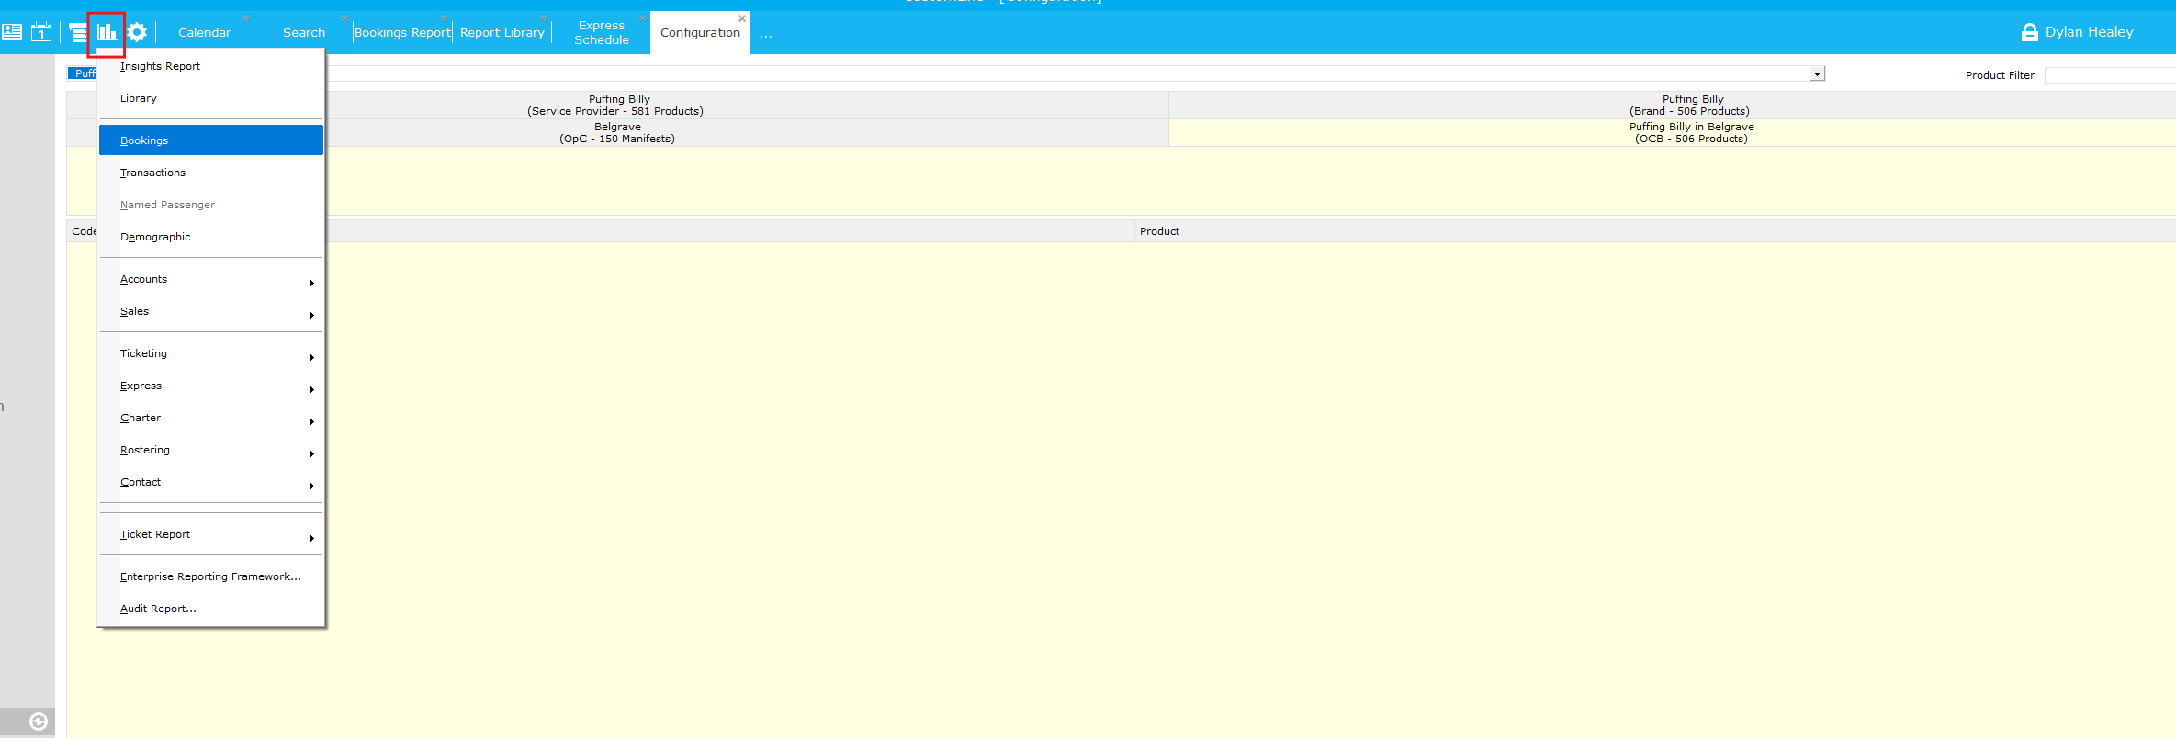Open the Demographic report
This screenshot has height=738, width=2176.
click(x=211, y=237)
